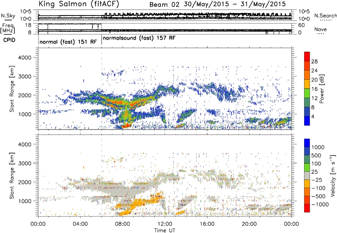Click the 'normalsound (fast) 157 RF' CPID entry
This screenshot has width=337, height=233.
[x=139, y=38]
